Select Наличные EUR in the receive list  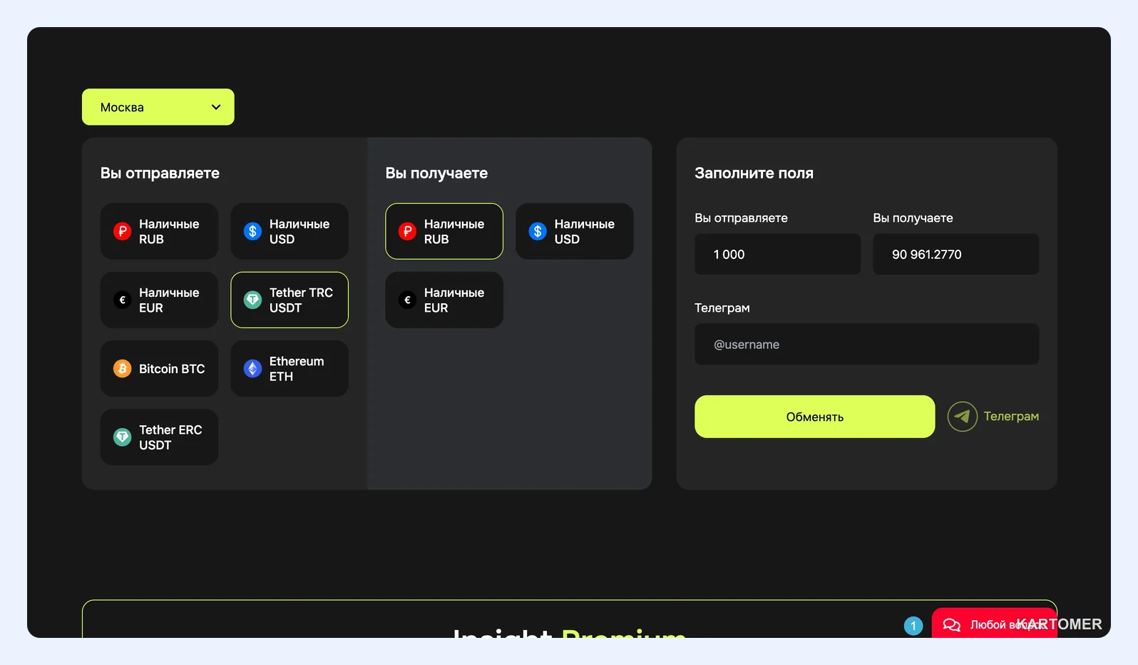[444, 300]
